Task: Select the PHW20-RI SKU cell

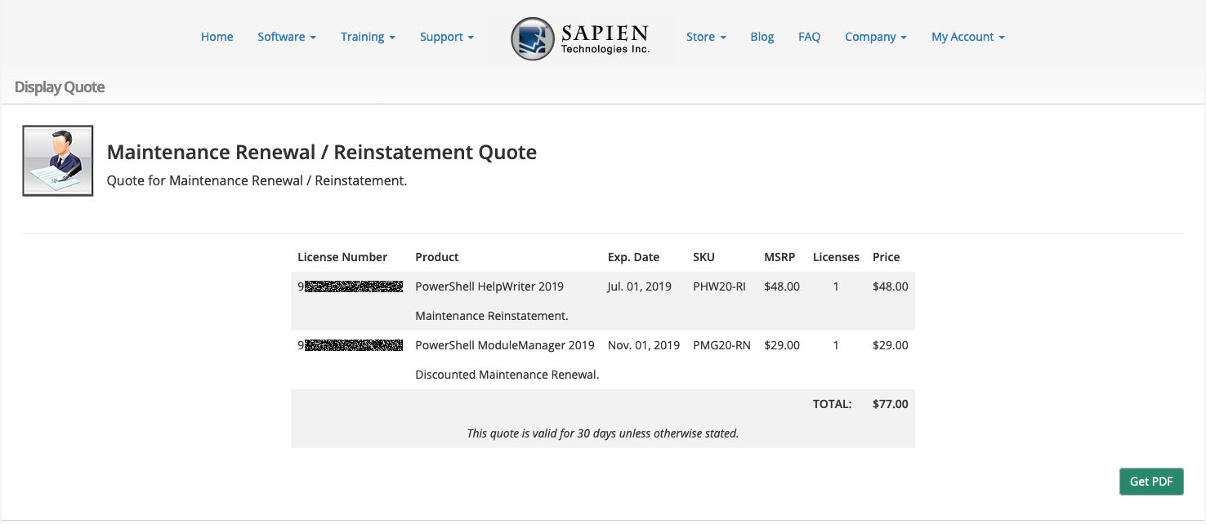Action: (719, 286)
